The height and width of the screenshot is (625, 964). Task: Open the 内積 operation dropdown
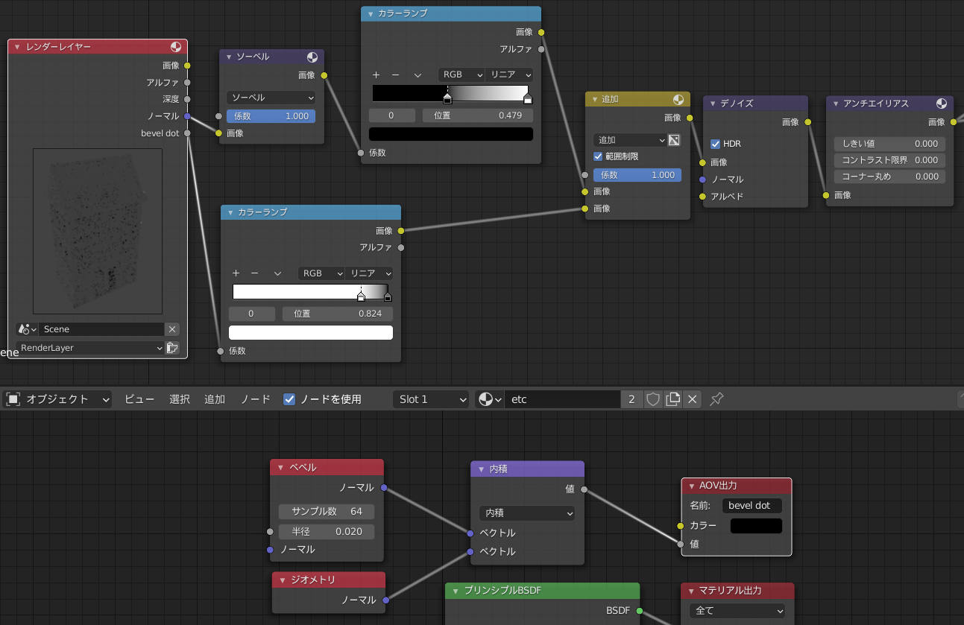527,513
